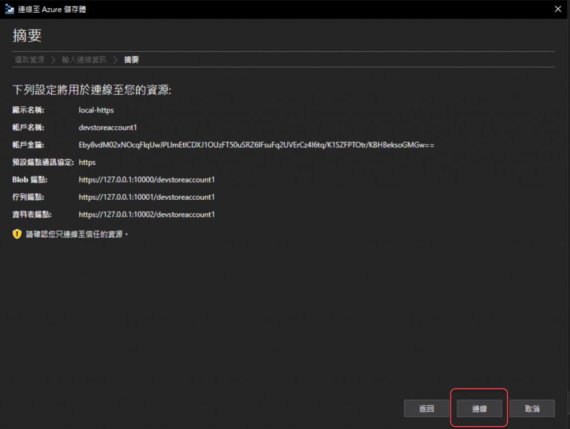Screen dimensions: 570x429
Task: Click the 取消 (Cancel) button
Action: pos(532,408)
